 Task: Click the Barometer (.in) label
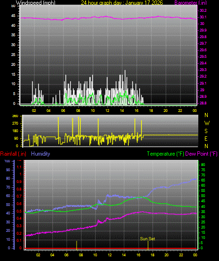[x=190, y=2]
